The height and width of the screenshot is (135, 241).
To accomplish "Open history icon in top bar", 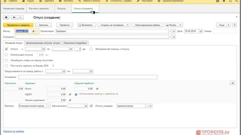I will 230,1.
